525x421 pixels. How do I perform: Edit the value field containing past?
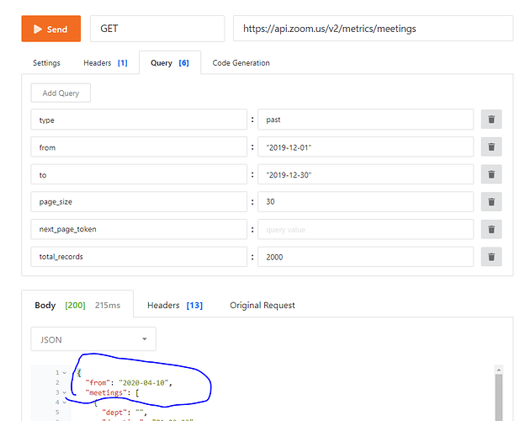point(366,120)
